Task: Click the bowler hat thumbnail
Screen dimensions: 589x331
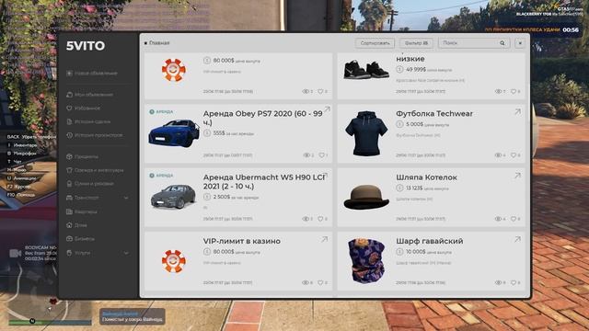Action: [x=366, y=197]
